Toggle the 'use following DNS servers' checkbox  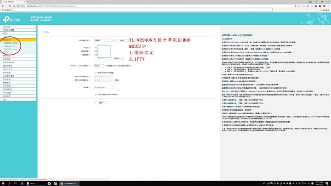point(96,73)
